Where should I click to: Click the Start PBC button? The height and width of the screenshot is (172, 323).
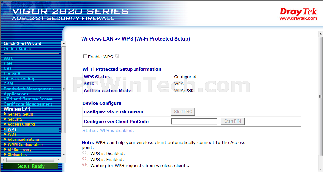click(183, 112)
